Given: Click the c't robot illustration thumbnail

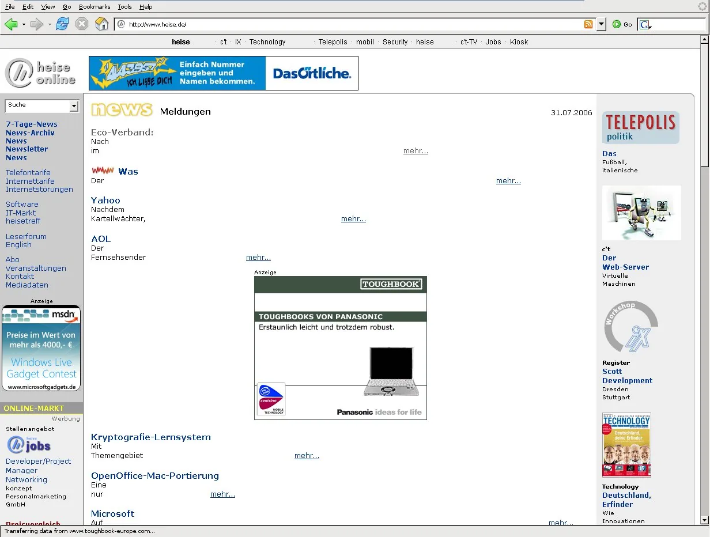Looking at the screenshot, I should click(641, 213).
